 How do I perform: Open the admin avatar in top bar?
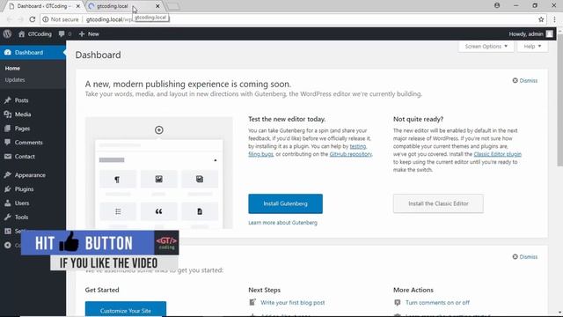click(x=549, y=33)
